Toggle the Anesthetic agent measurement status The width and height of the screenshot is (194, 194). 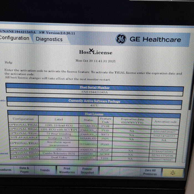pyautogui.click(x=88, y=144)
